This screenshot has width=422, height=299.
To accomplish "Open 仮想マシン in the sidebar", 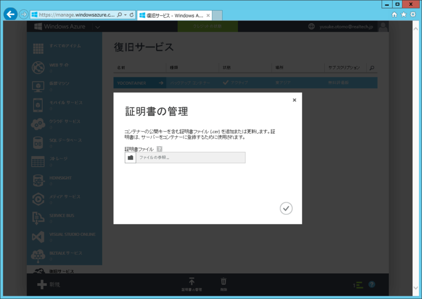I will pyautogui.click(x=64, y=86).
